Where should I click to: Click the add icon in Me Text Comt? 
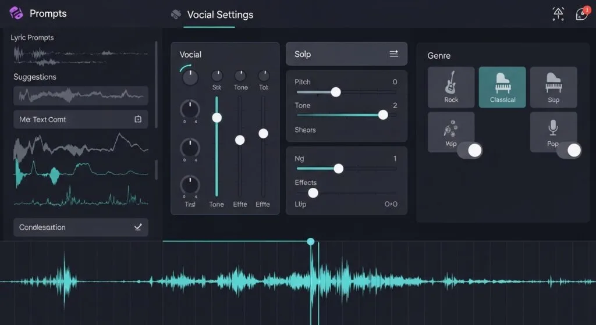click(x=138, y=119)
